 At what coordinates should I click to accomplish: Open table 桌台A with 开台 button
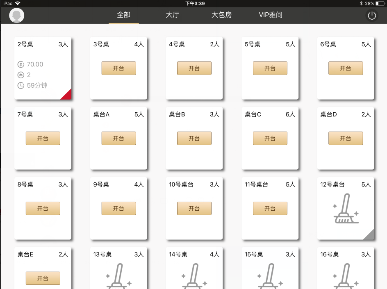pos(119,138)
